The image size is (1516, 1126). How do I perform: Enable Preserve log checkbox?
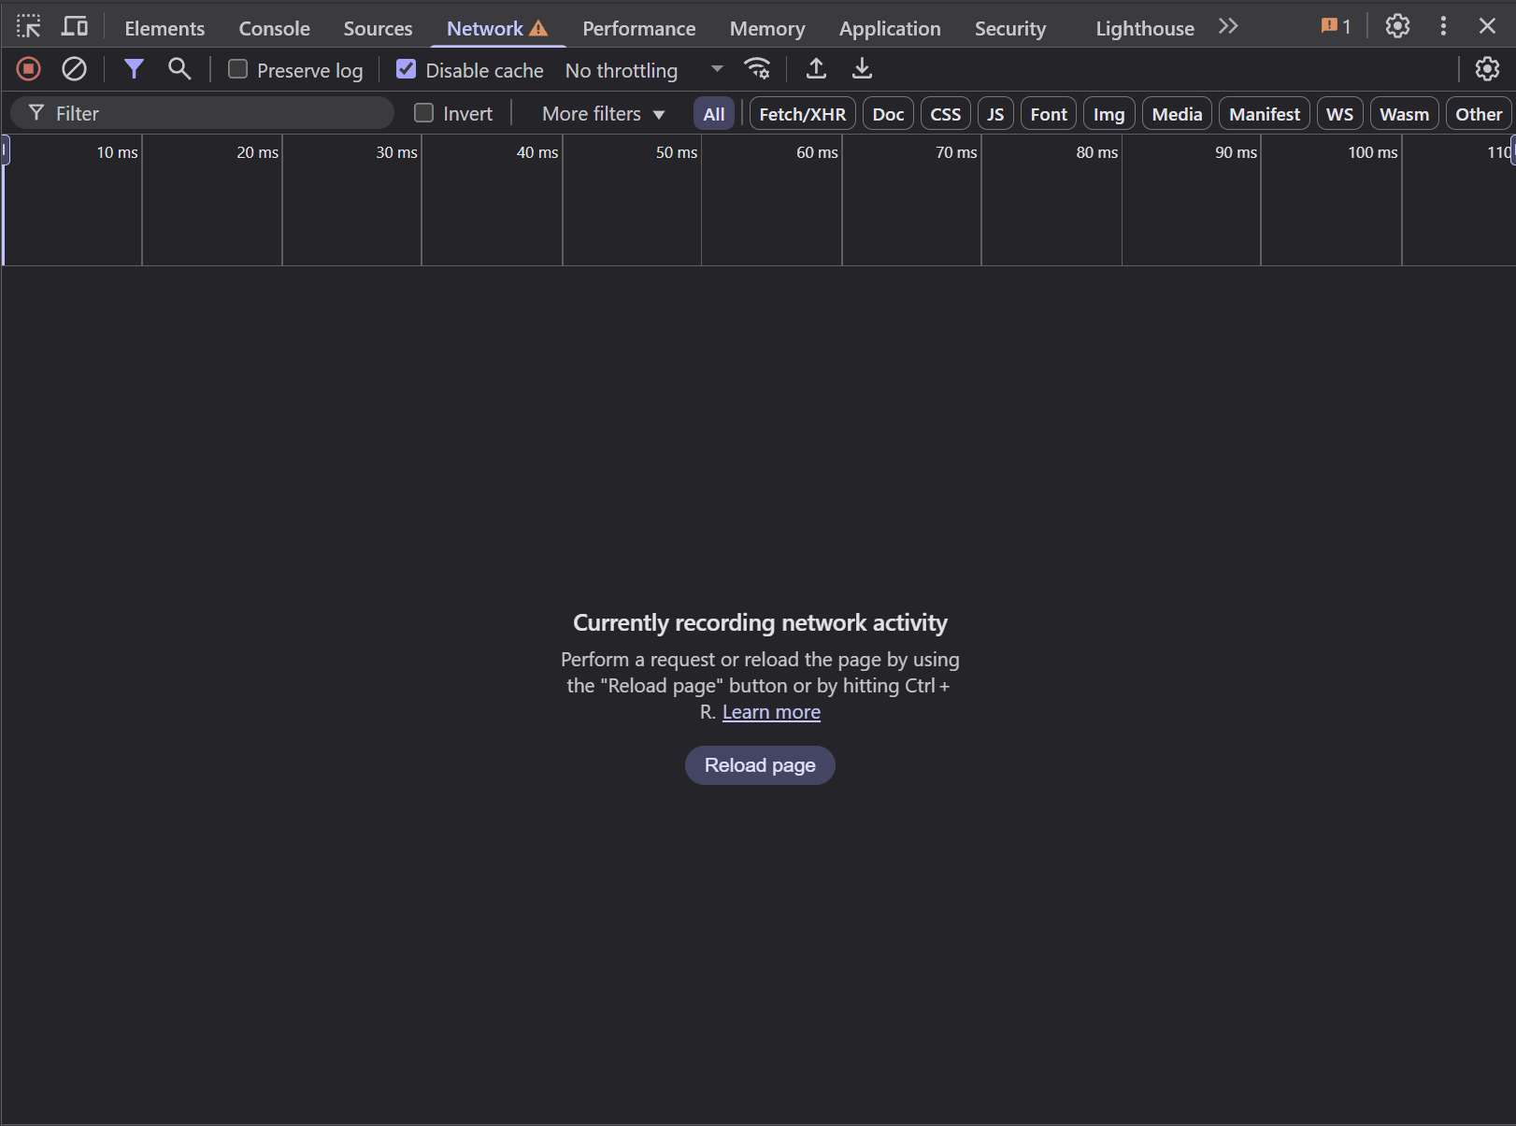(x=238, y=69)
